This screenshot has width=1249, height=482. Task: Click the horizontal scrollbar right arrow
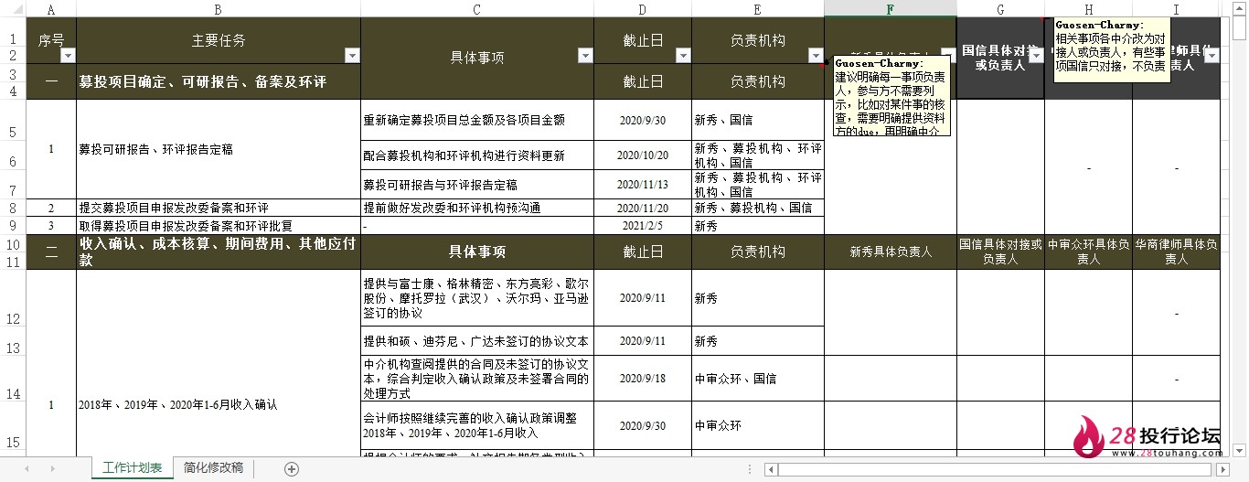1222,469
